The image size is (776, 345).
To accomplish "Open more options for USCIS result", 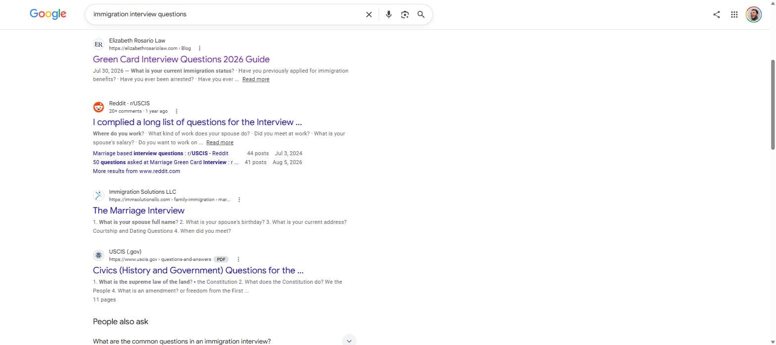I will (x=238, y=259).
